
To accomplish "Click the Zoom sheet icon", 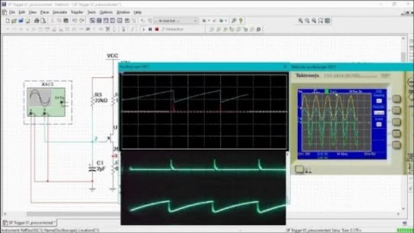I will click(320, 21).
